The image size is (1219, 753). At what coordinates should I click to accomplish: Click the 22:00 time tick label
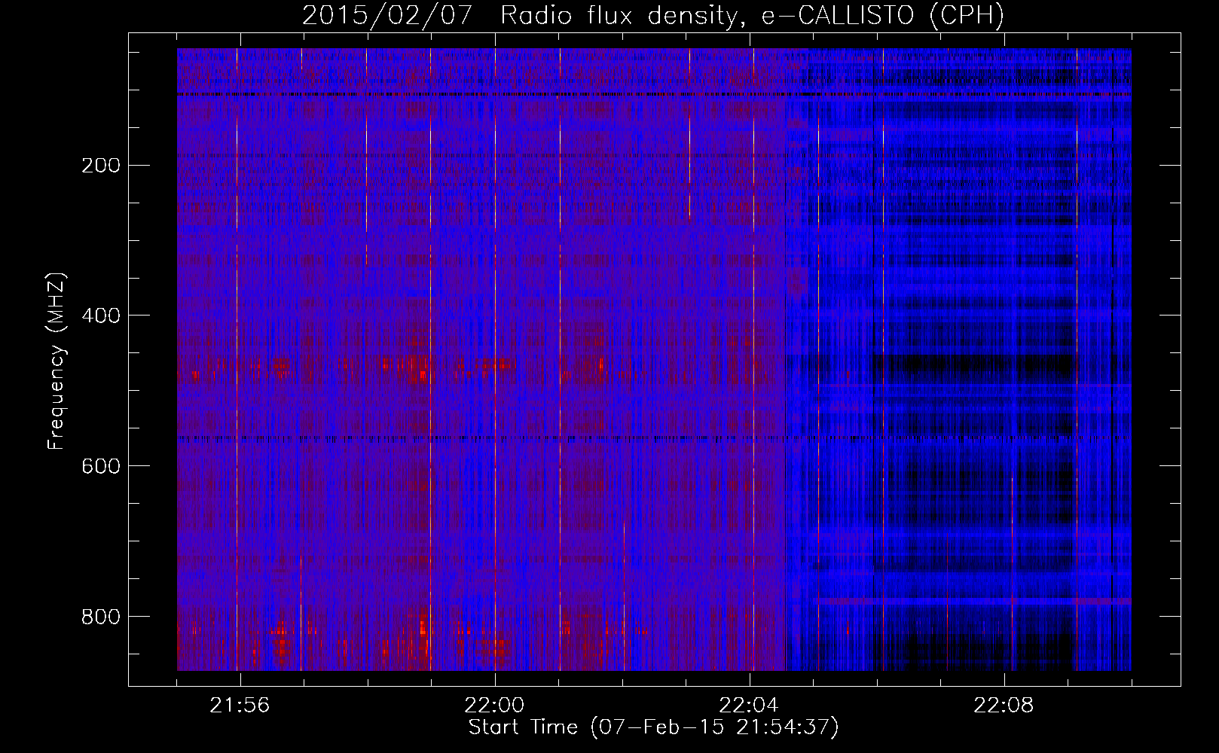[494, 706]
